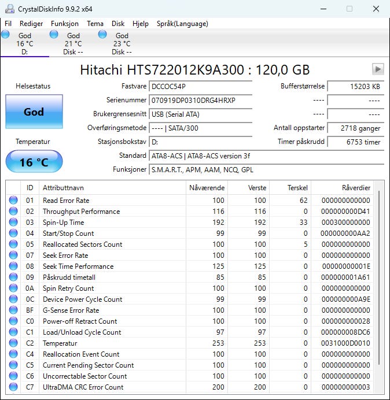Click status icon for Seek Error Rate
This screenshot has width=390, height=400.
[x=13, y=255]
